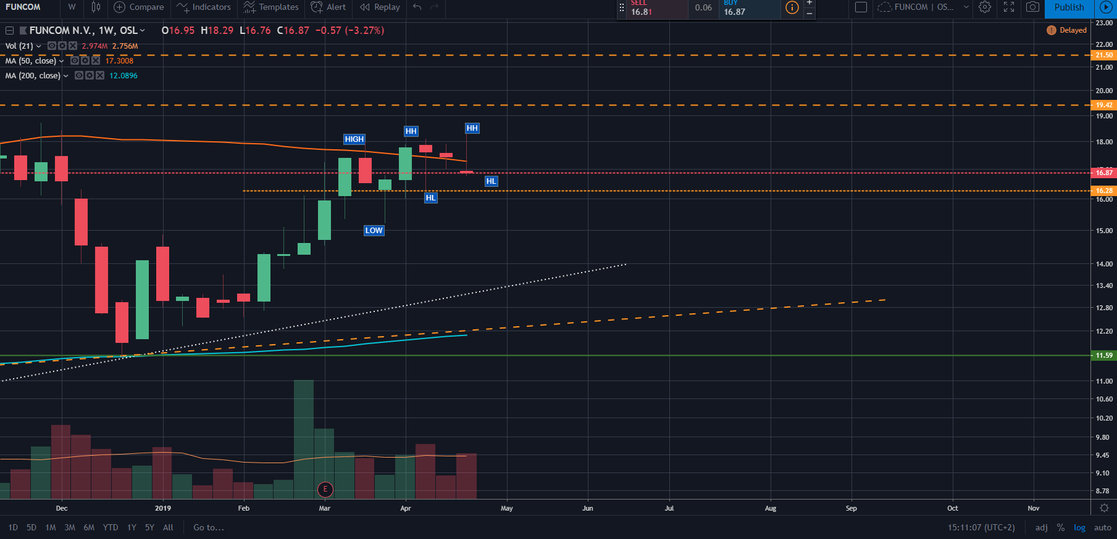Change the W timeframe interval
This screenshot has height=539, width=1117.
point(72,7)
